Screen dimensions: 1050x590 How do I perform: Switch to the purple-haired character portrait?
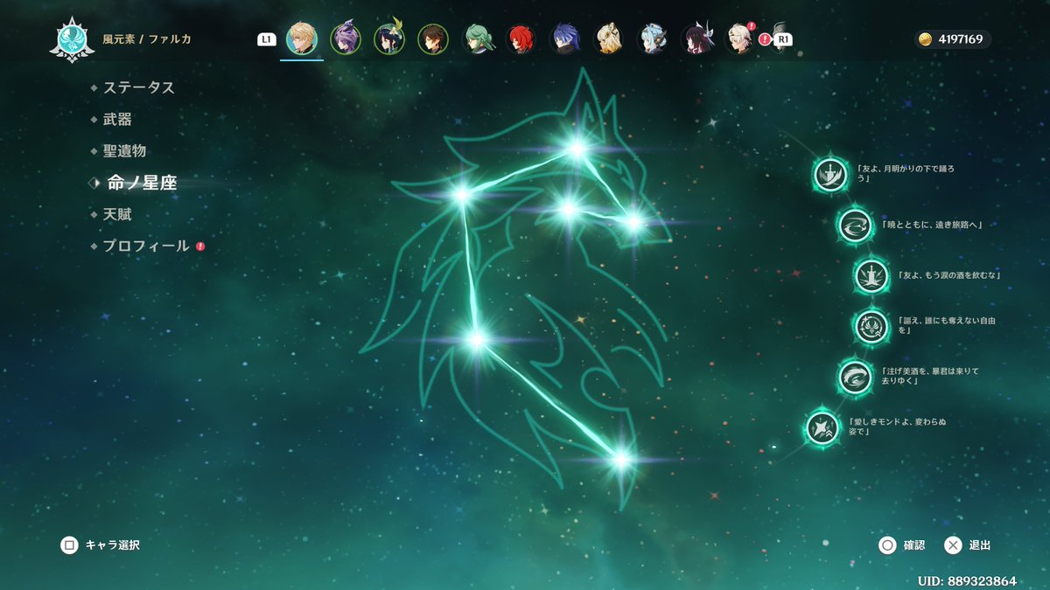point(346,39)
